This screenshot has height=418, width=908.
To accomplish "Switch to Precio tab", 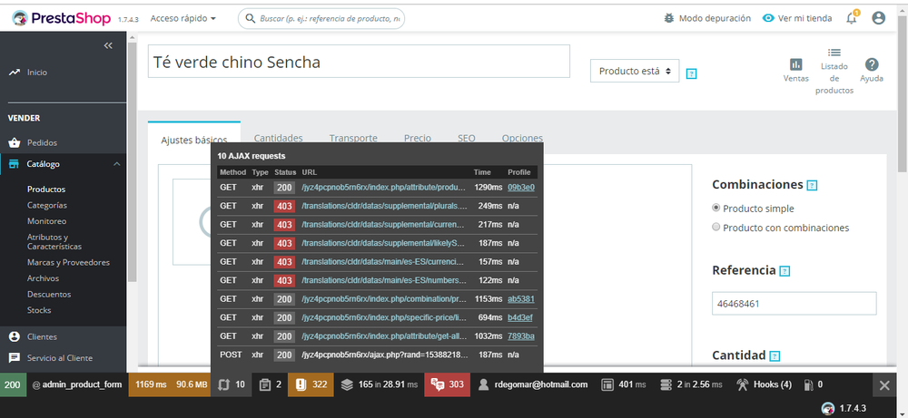I will pos(418,138).
